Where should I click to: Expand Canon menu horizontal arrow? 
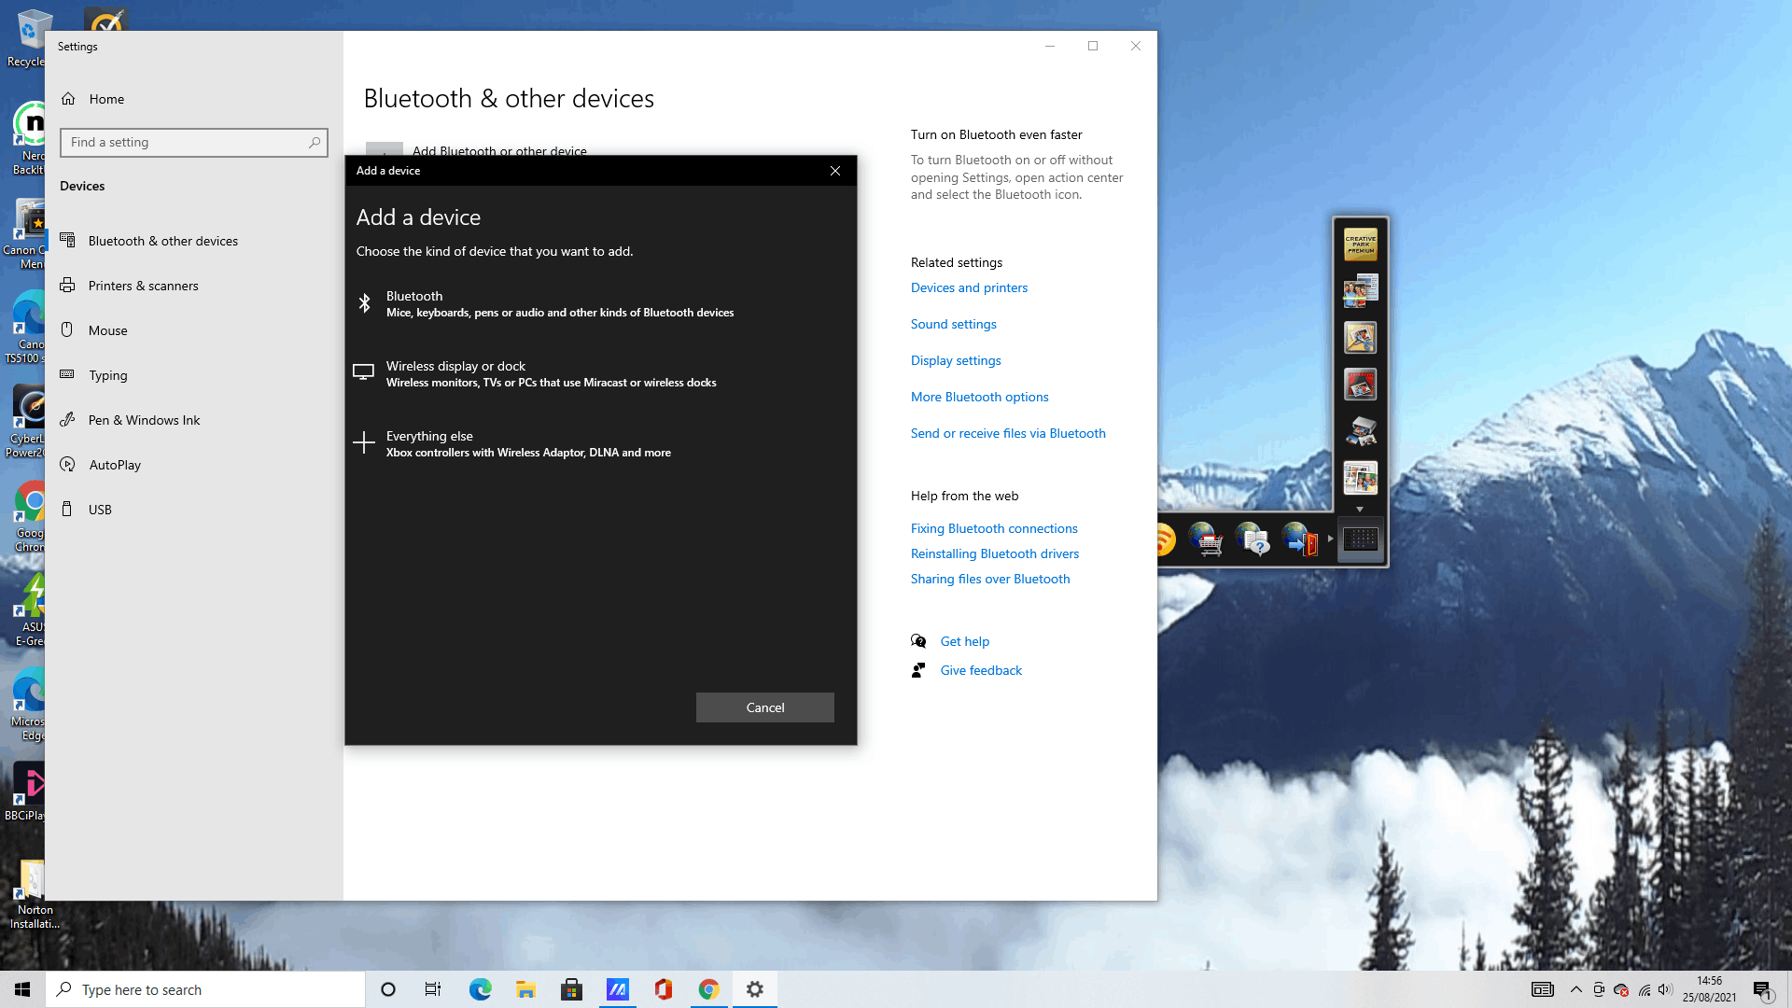point(1330,539)
